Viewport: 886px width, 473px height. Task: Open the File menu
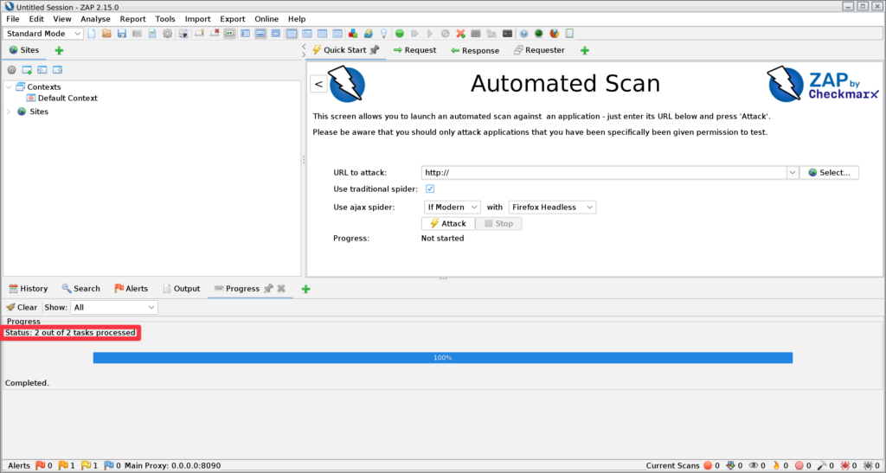point(12,19)
